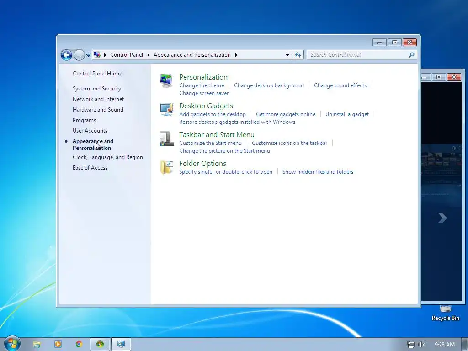The image size is (468, 351).
Task: Open Google Chrome from taskbar
Action: (79, 345)
